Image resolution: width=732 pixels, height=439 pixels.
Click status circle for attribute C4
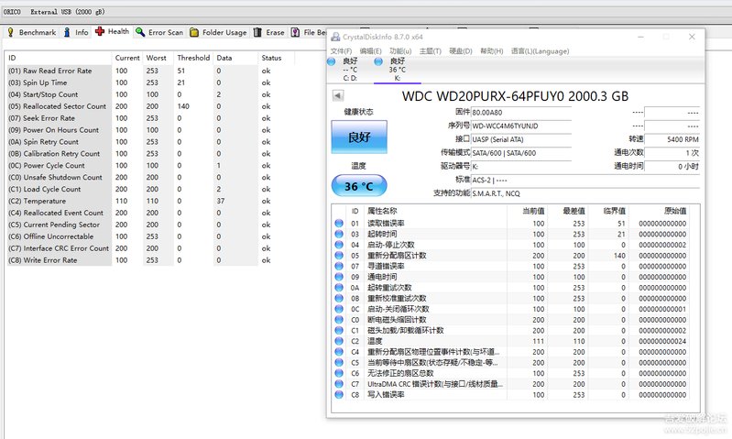[339, 352]
